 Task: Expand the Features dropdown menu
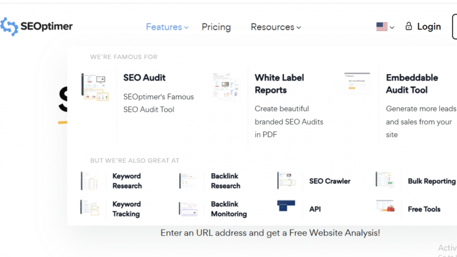tap(167, 27)
